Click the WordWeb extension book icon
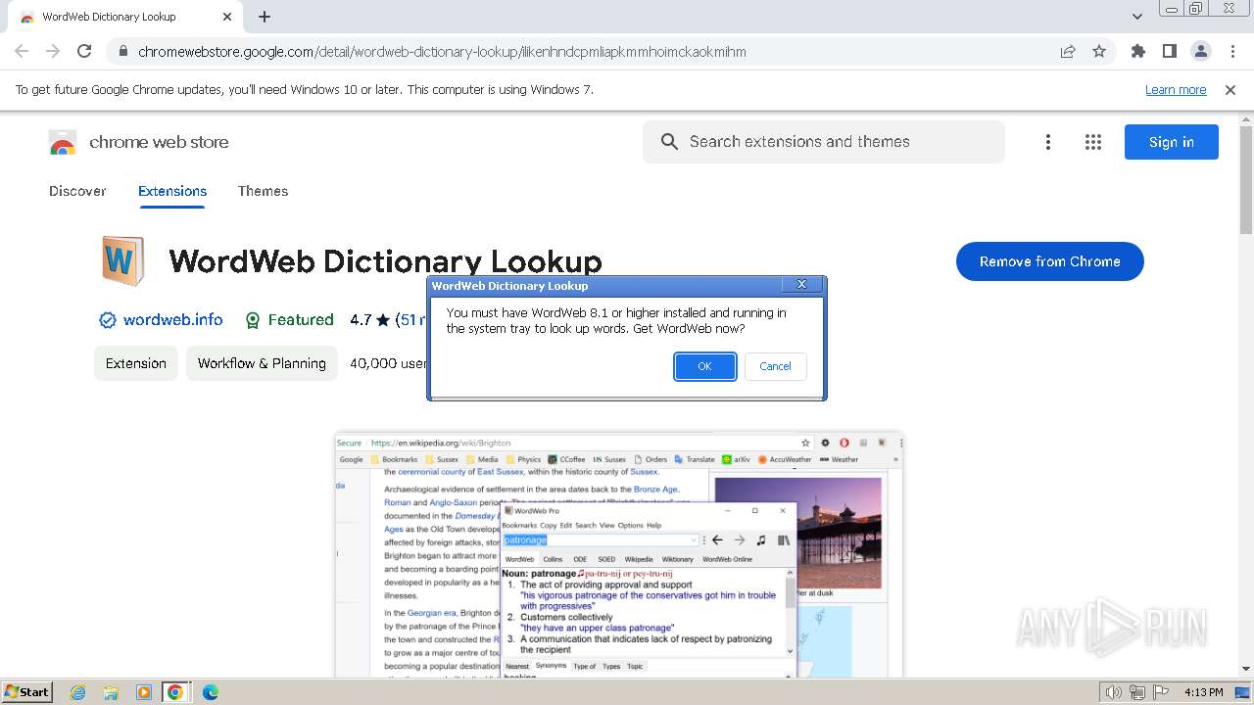This screenshot has height=705, width=1254. [x=122, y=260]
